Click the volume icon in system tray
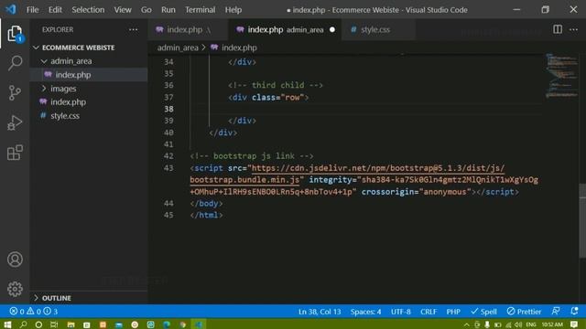This screenshot has width=586, height=329. [518, 324]
